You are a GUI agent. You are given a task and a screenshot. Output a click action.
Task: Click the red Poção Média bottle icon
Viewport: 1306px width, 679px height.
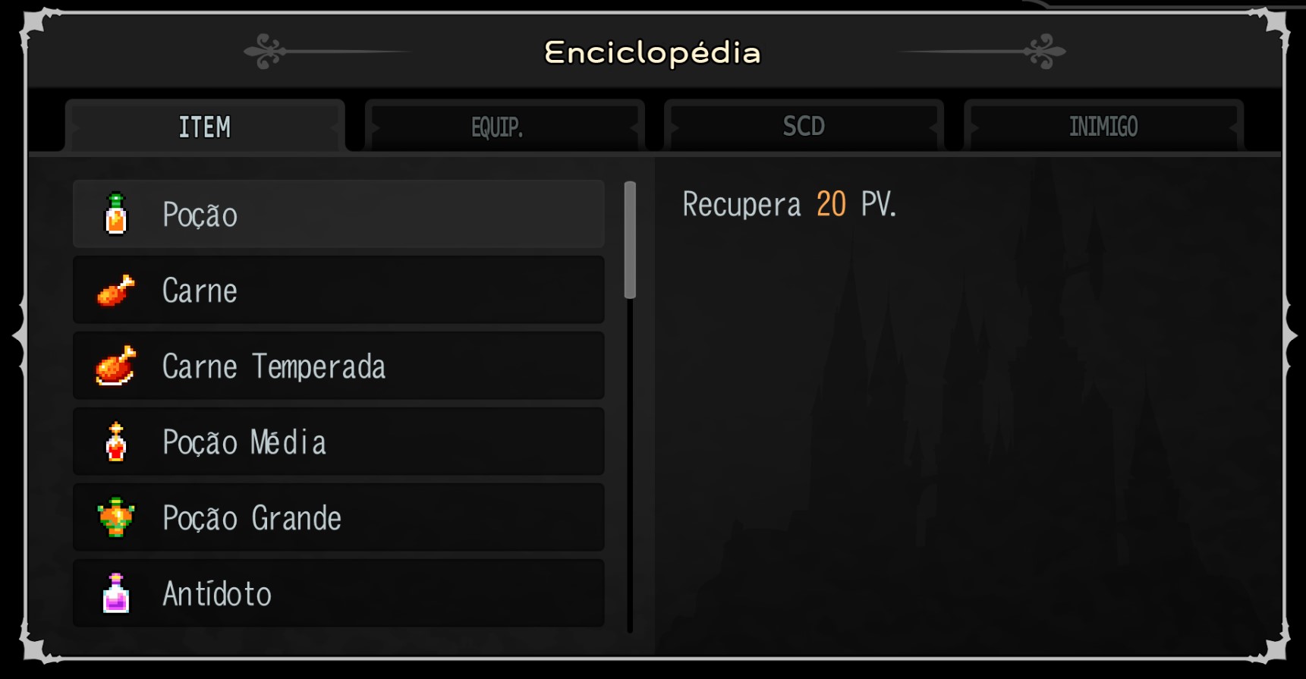[116, 442]
